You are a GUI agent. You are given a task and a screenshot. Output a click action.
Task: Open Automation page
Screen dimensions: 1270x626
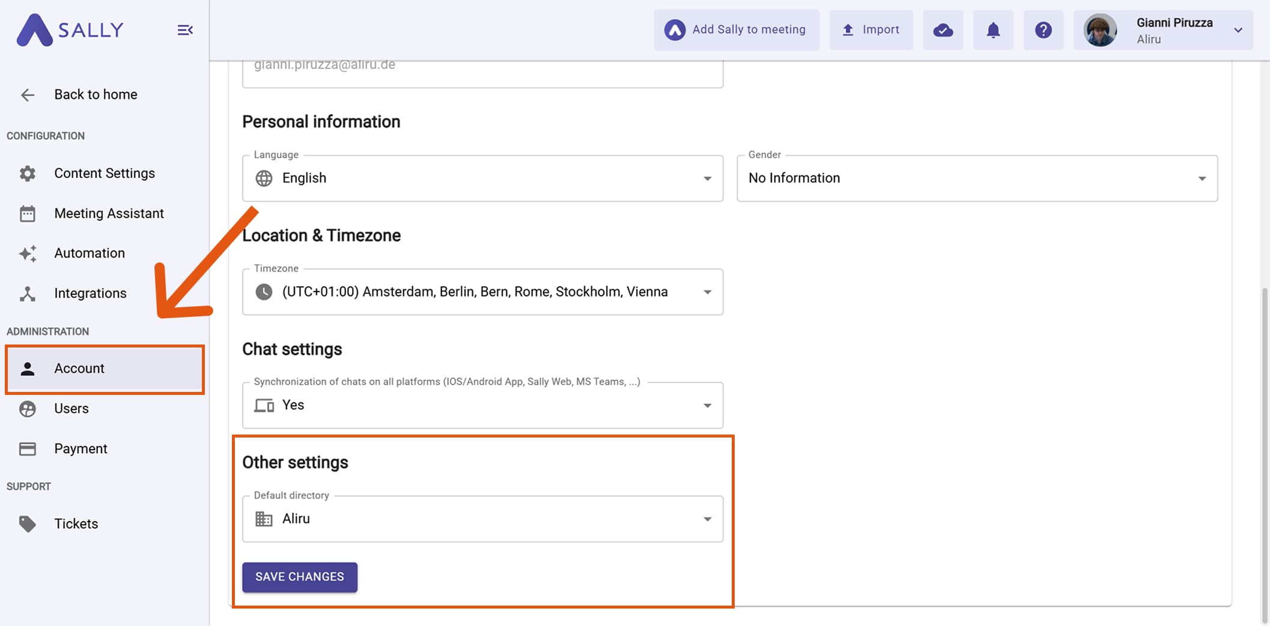[105, 253]
